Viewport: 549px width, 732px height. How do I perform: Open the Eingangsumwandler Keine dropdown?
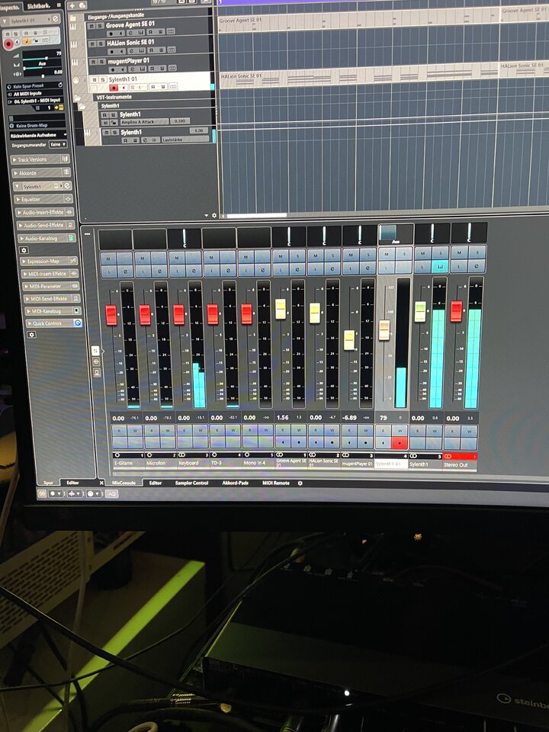point(59,145)
